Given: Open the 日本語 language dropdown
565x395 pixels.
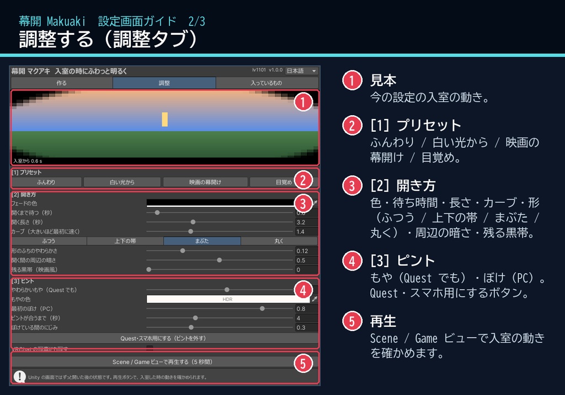Looking at the screenshot, I should point(301,71).
